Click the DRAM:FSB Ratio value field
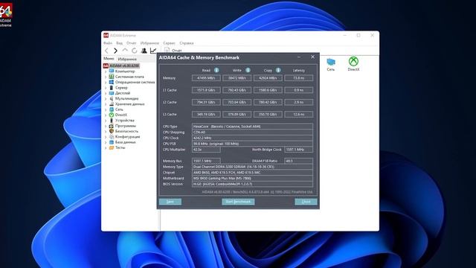Screen dimensions: 476x268 pos(299,161)
